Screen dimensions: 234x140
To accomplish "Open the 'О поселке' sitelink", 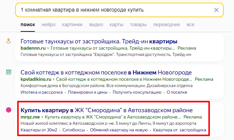I will click(177, 92).
